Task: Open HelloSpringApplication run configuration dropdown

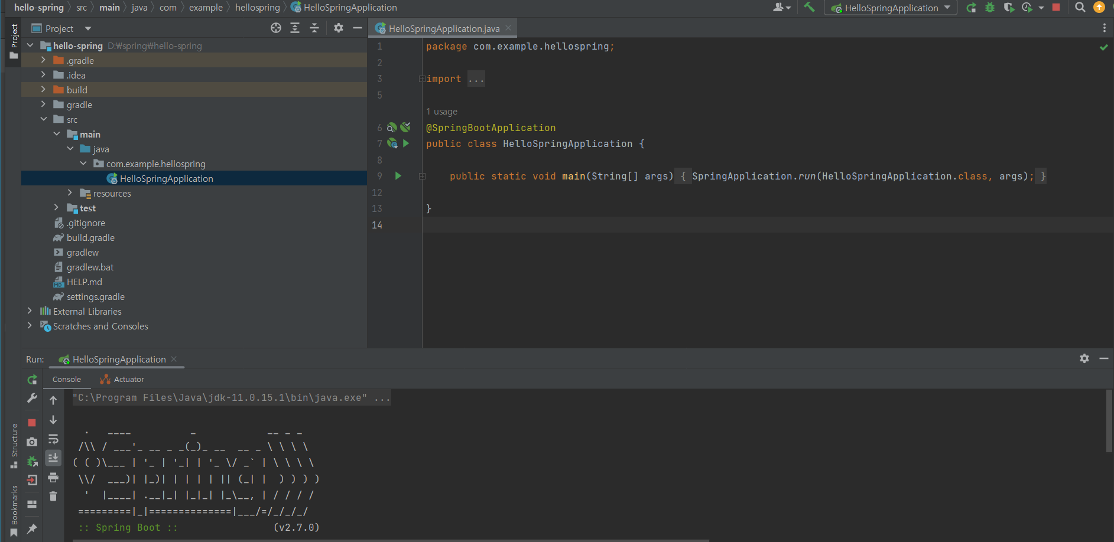Action: pyautogui.click(x=891, y=8)
